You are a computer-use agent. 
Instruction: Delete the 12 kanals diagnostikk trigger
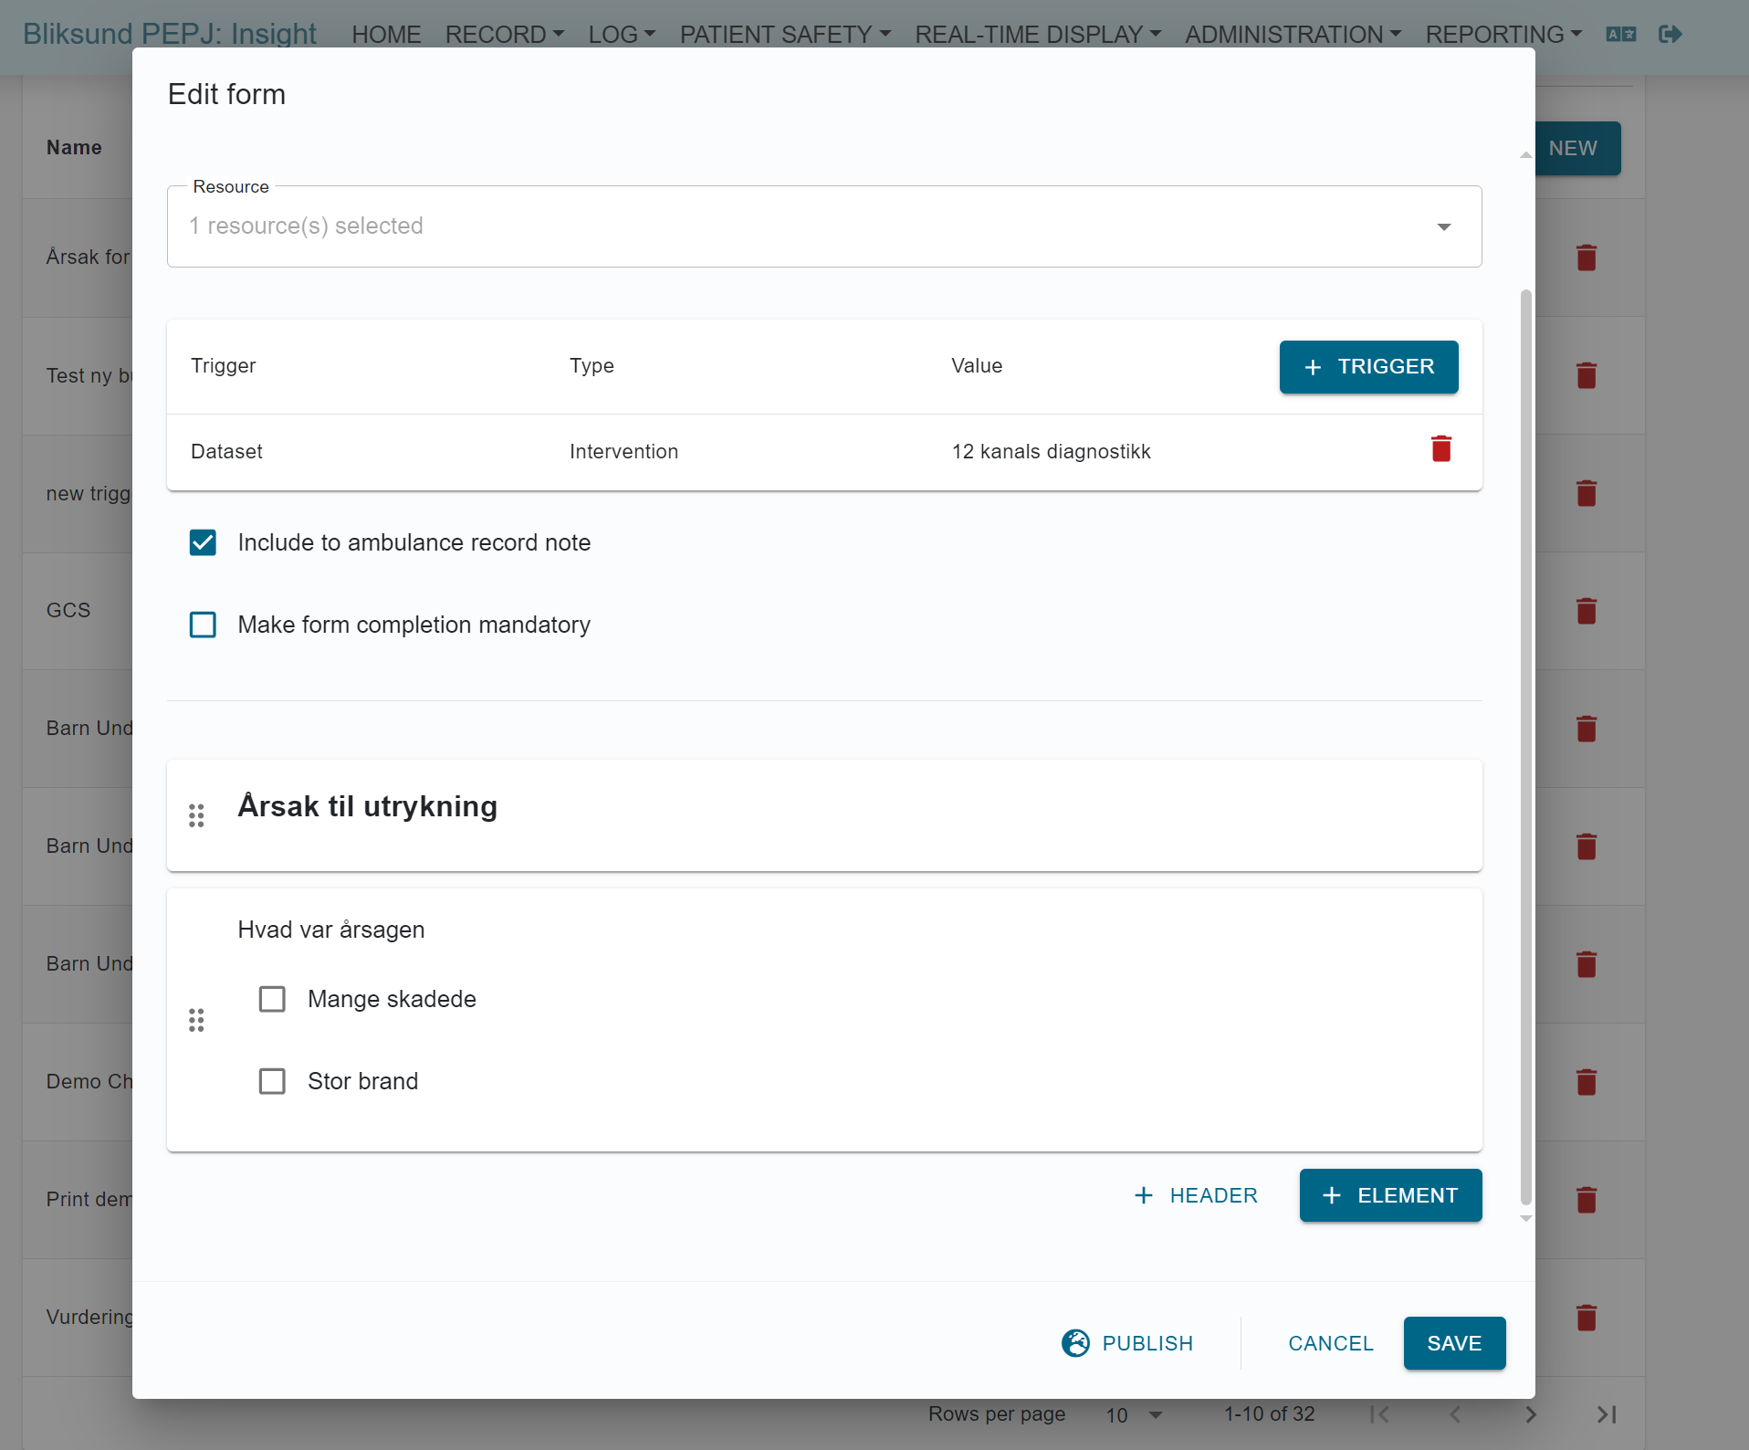coord(1441,449)
